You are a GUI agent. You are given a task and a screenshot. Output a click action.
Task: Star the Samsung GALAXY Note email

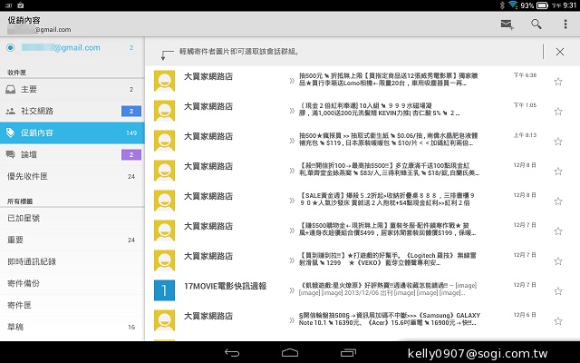[x=558, y=321]
